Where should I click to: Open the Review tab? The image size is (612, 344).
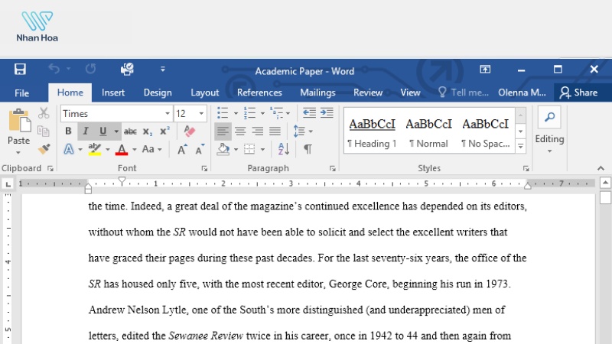point(368,92)
